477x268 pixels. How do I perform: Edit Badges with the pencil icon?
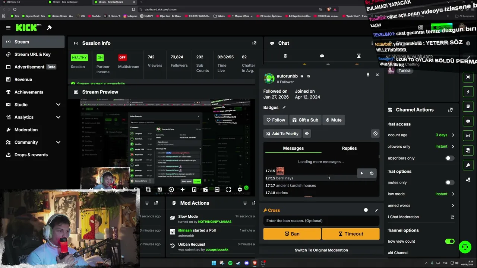[x=284, y=108]
